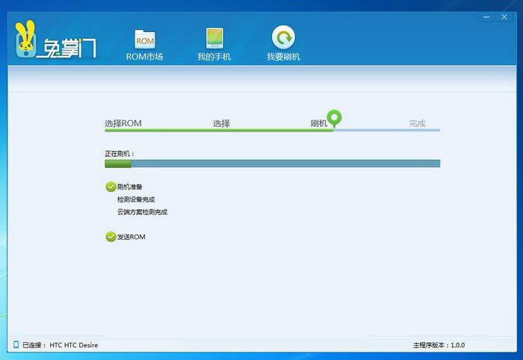Close the 兔掌门 window
523x360 pixels.
click(504, 16)
